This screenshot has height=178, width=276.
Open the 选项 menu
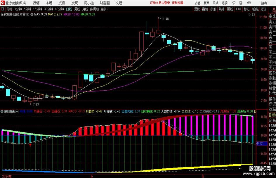coord(224,3)
